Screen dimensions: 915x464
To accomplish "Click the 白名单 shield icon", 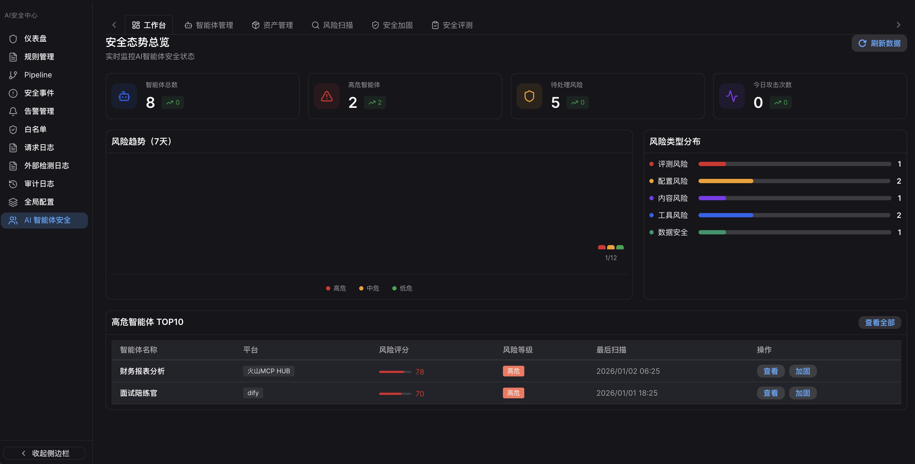I will 13,129.
